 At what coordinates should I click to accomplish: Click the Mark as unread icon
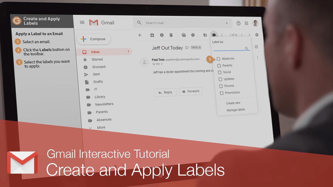pos(183,35)
